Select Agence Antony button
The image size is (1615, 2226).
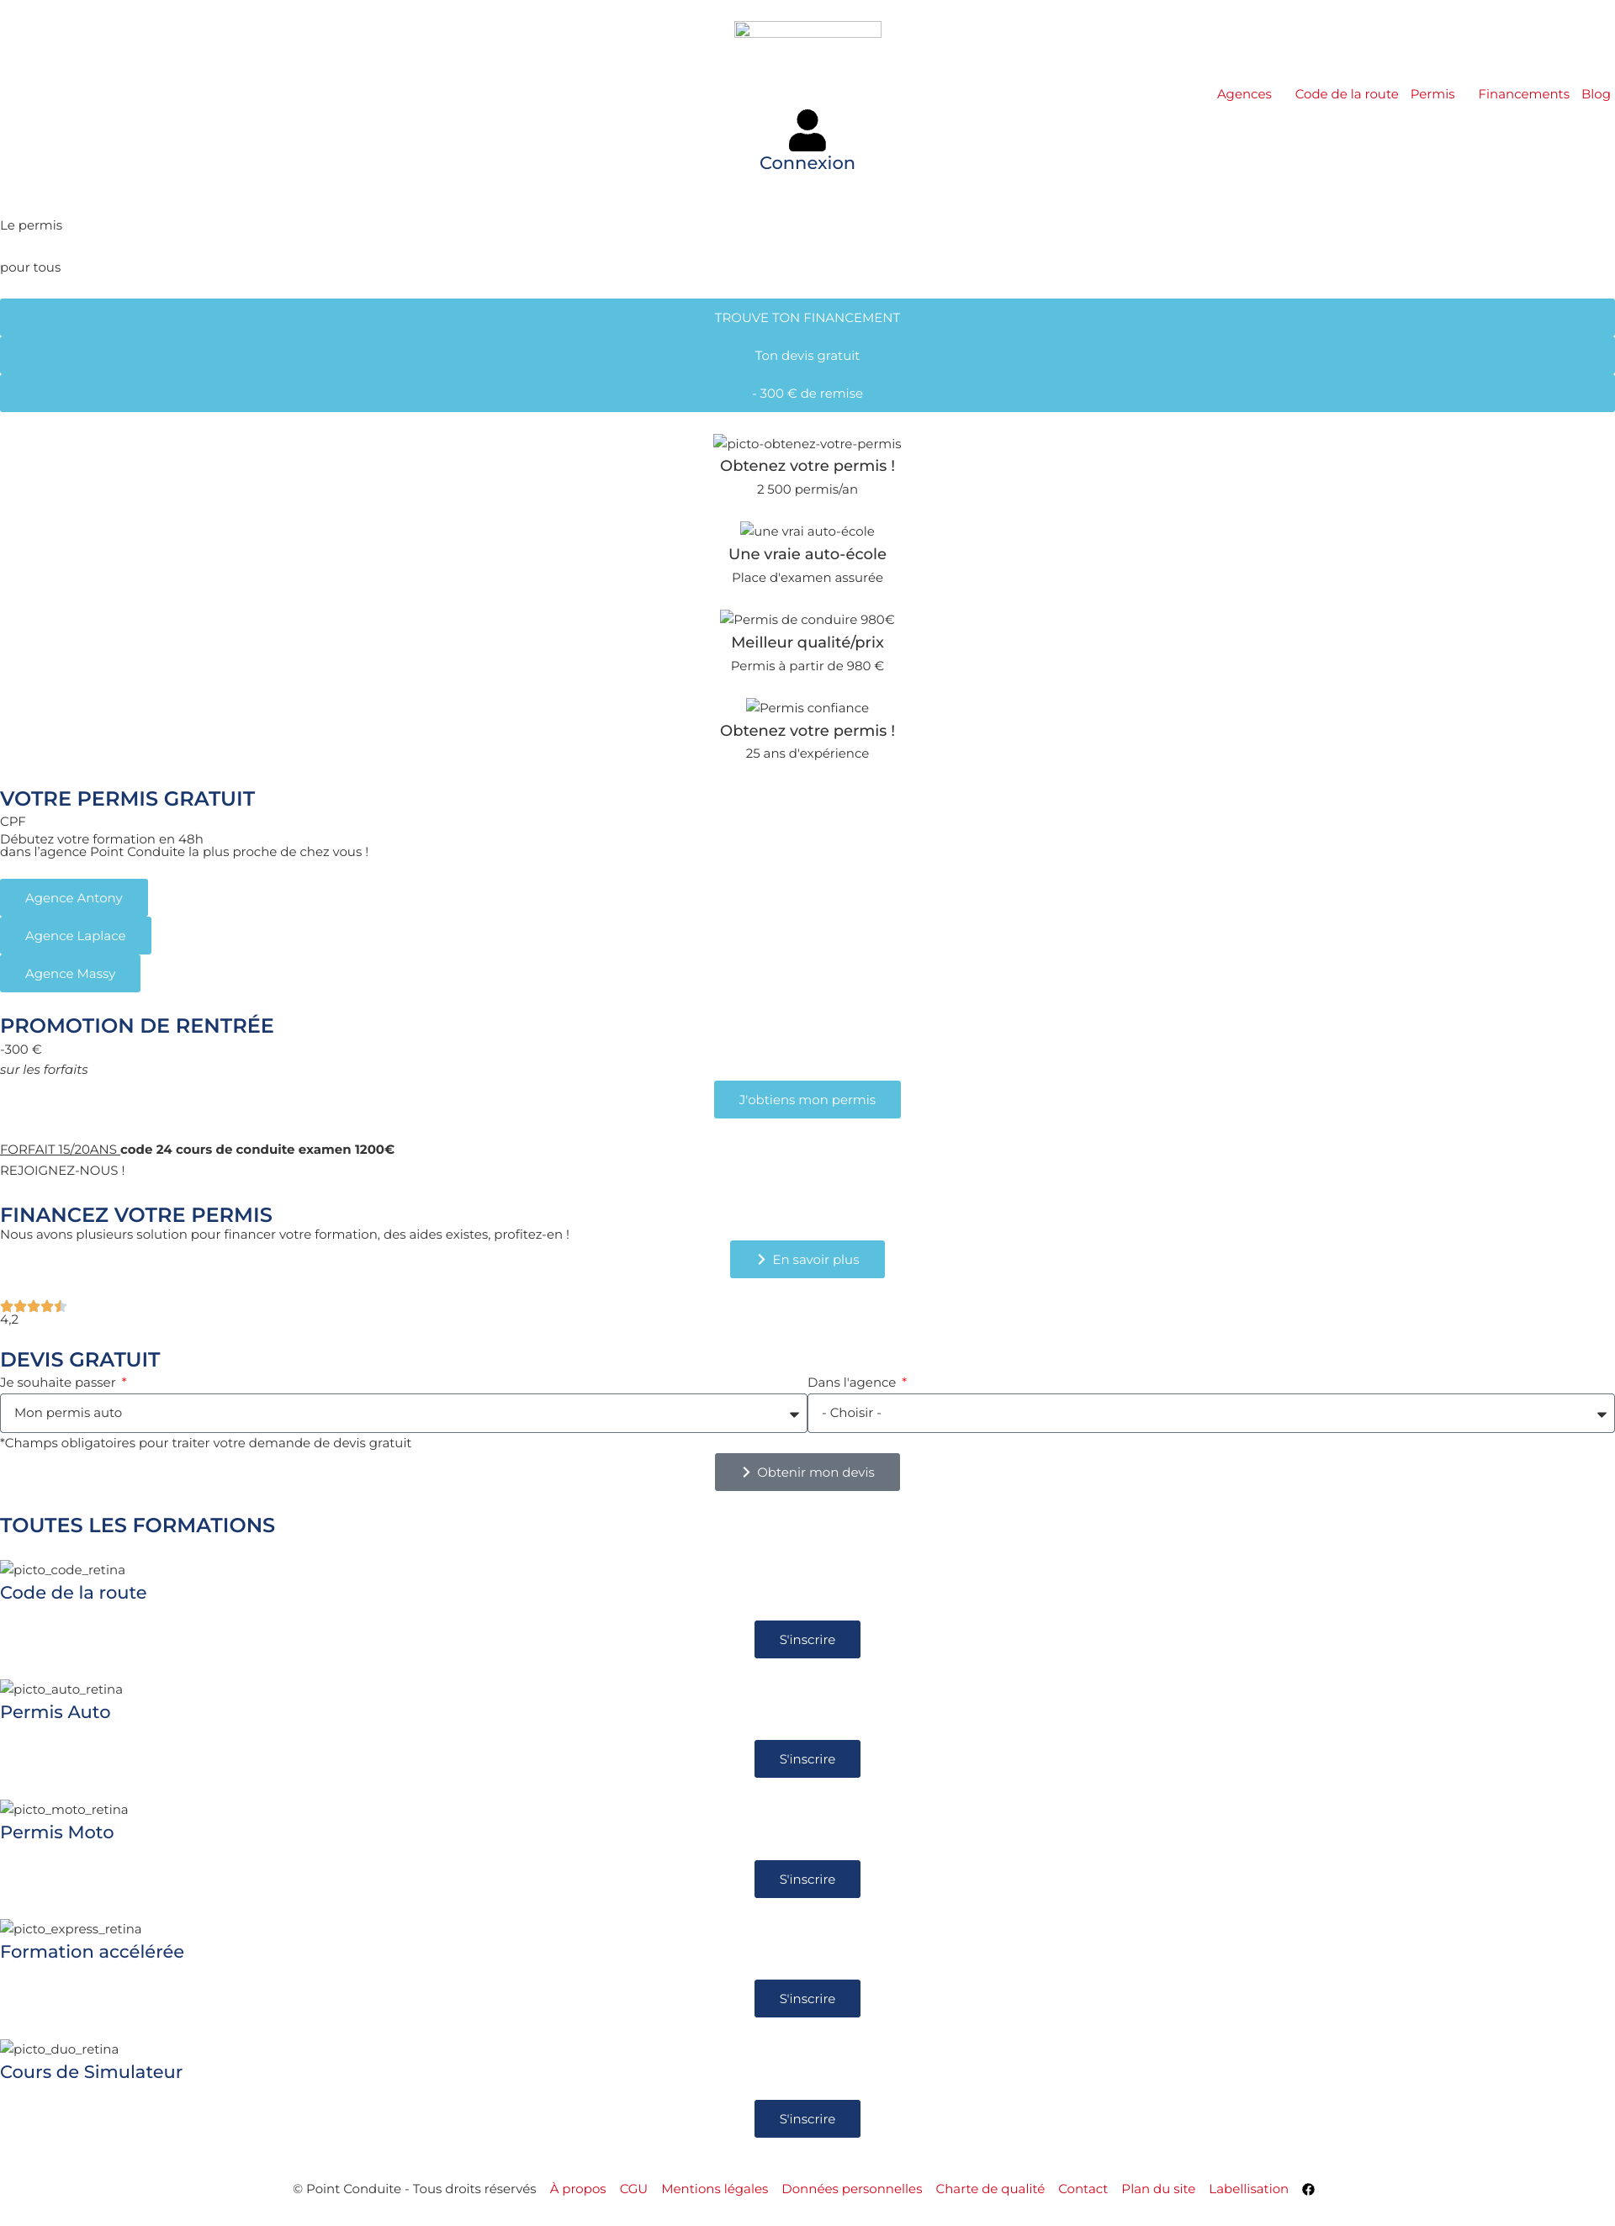pos(74,897)
